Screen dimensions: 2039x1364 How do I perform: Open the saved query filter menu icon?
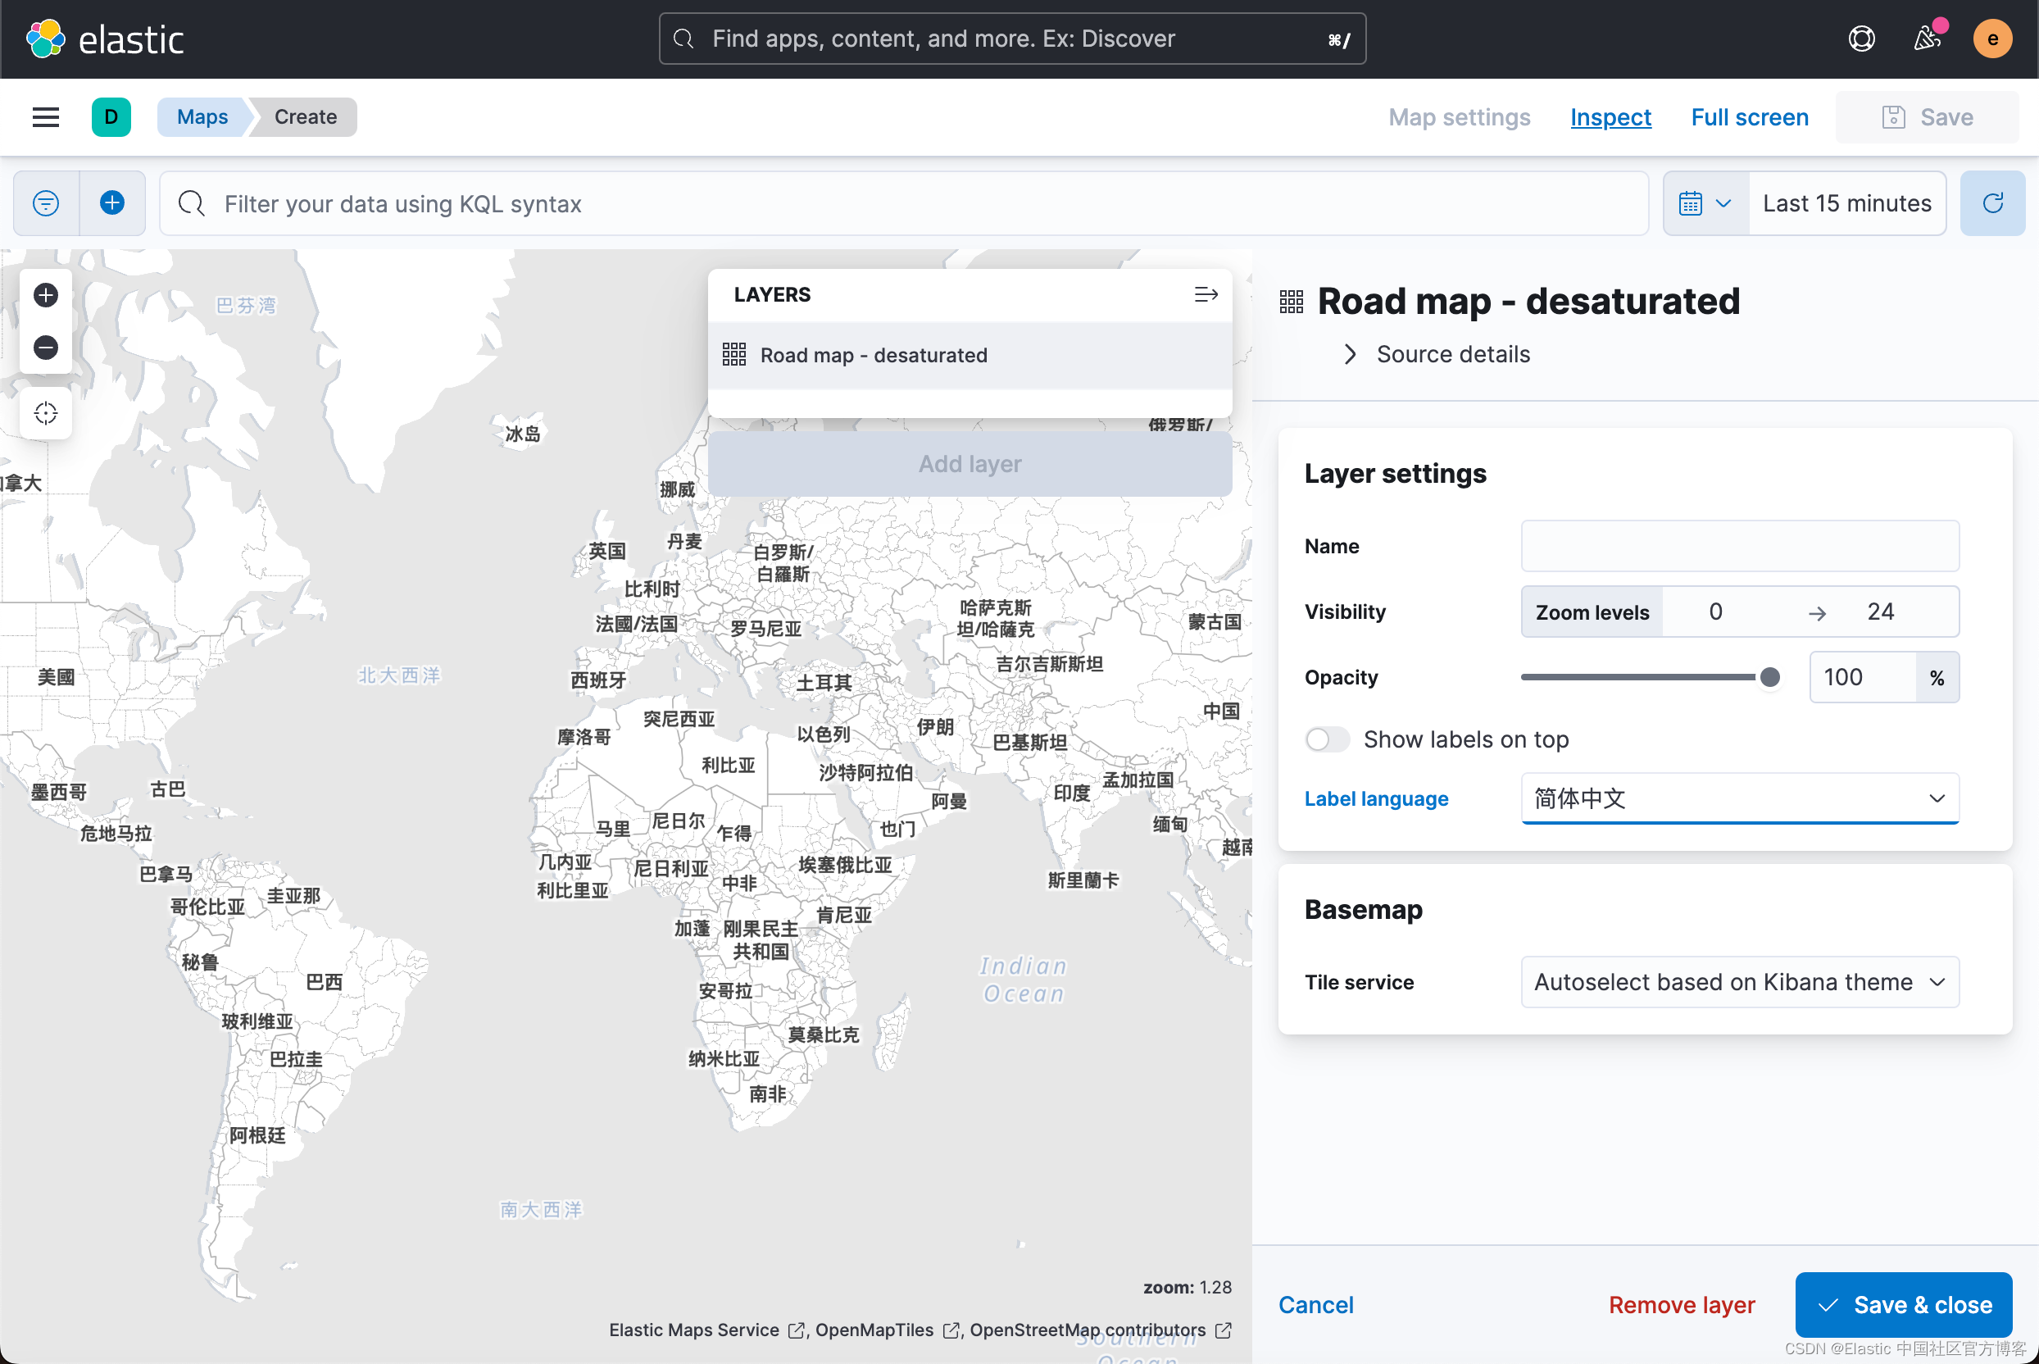[46, 203]
